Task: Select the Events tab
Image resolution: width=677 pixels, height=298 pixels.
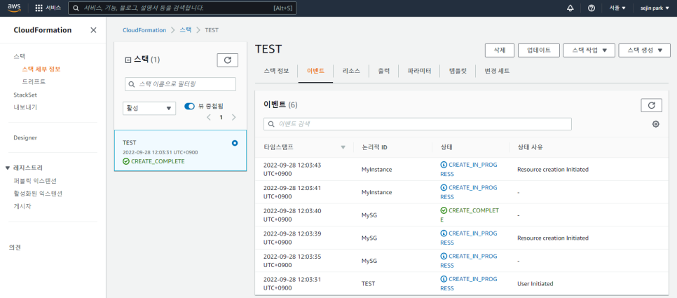Action: pyautogui.click(x=315, y=71)
